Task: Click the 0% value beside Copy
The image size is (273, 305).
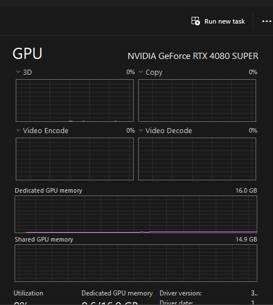Action: (253, 72)
